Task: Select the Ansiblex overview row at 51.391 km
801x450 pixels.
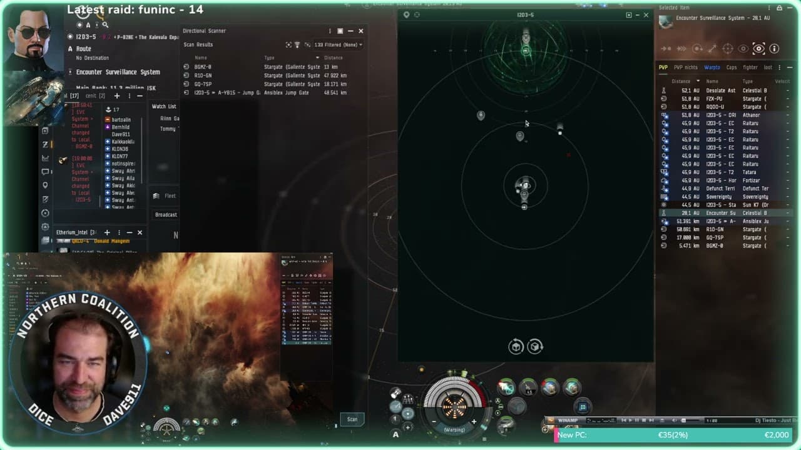Action: point(724,221)
